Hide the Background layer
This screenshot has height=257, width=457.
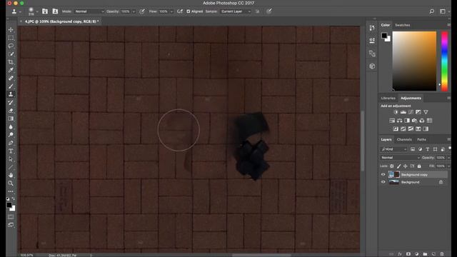383,182
